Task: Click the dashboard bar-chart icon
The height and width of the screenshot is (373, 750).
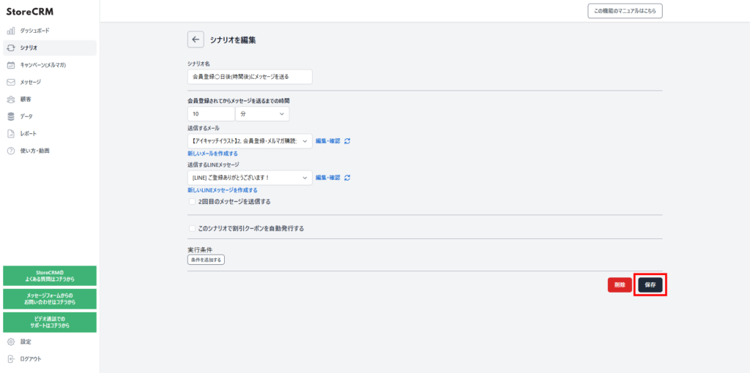Action: pyautogui.click(x=12, y=31)
